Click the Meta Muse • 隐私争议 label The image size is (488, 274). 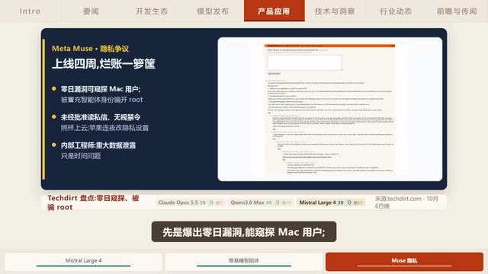click(x=90, y=49)
